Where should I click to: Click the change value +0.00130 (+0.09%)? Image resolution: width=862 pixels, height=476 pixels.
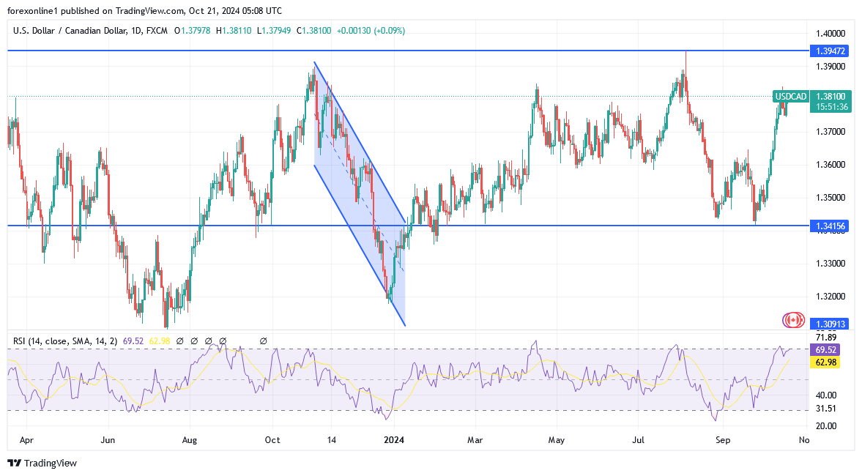pos(371,31)
